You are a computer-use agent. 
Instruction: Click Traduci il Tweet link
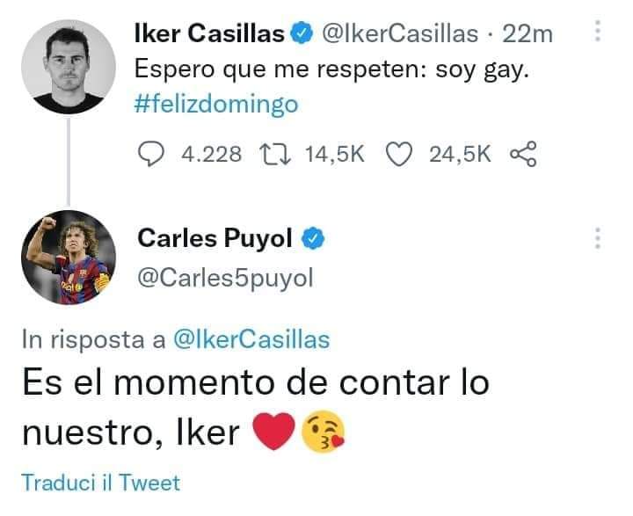coord(100,483)
